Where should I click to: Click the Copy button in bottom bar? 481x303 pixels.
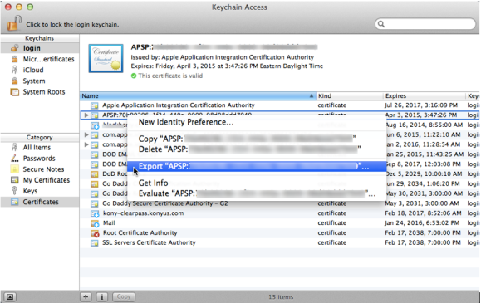[124, 296]
